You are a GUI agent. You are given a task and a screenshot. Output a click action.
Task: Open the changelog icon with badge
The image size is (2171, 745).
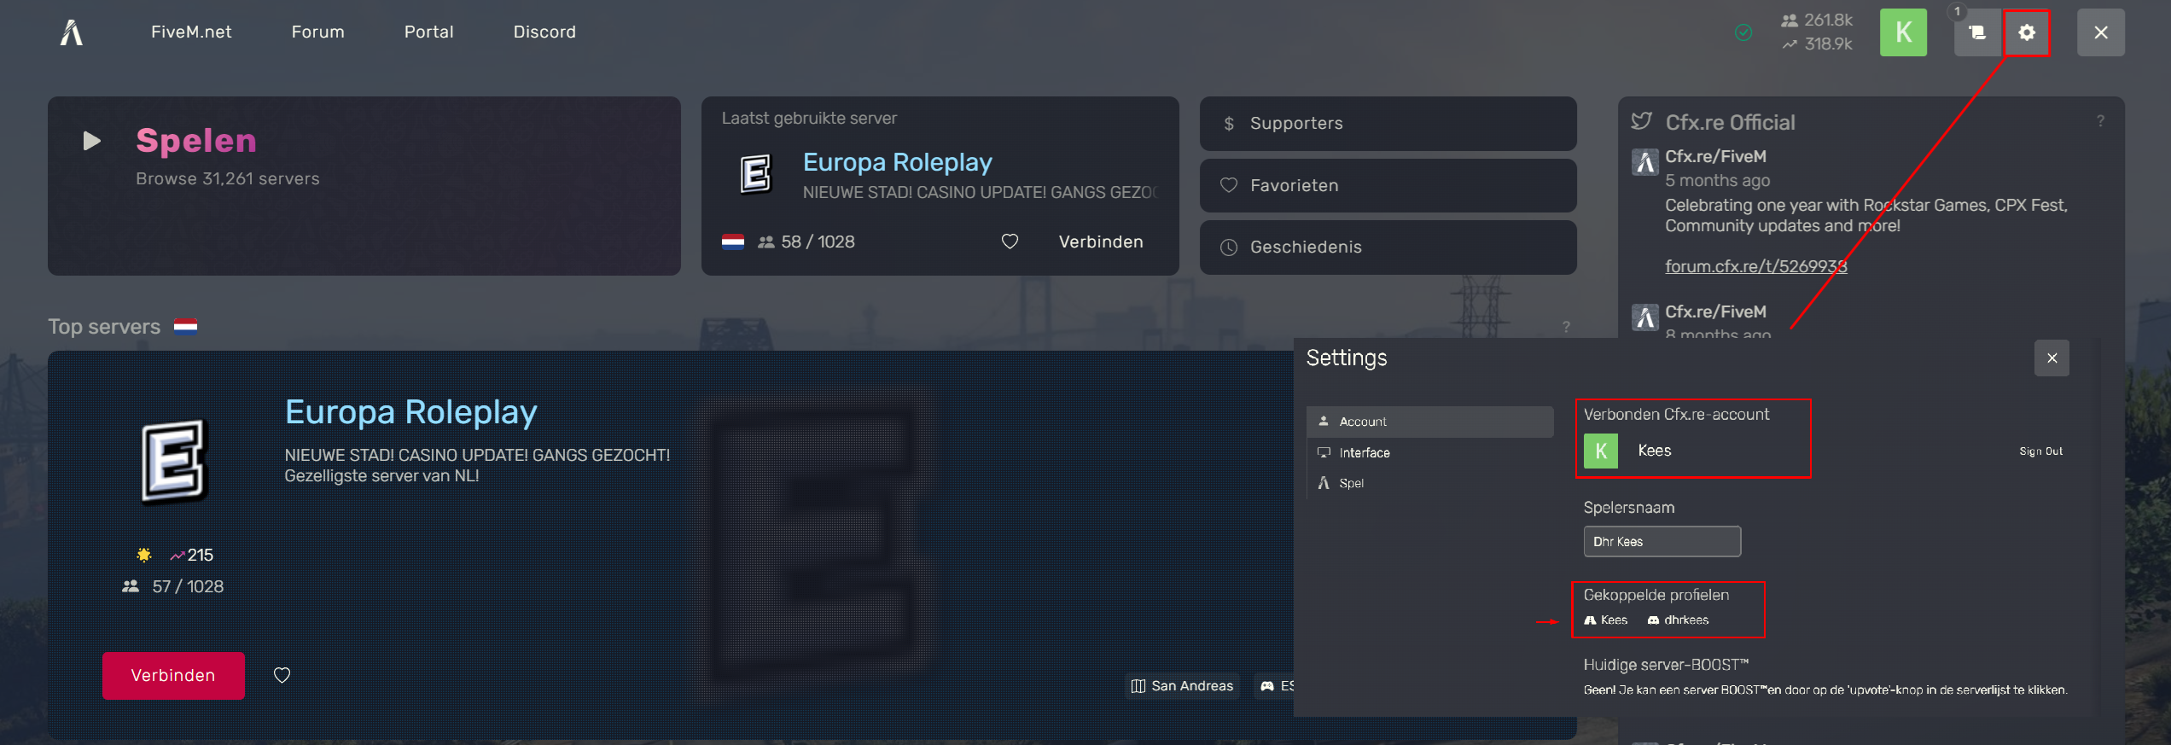[1976, 32]
